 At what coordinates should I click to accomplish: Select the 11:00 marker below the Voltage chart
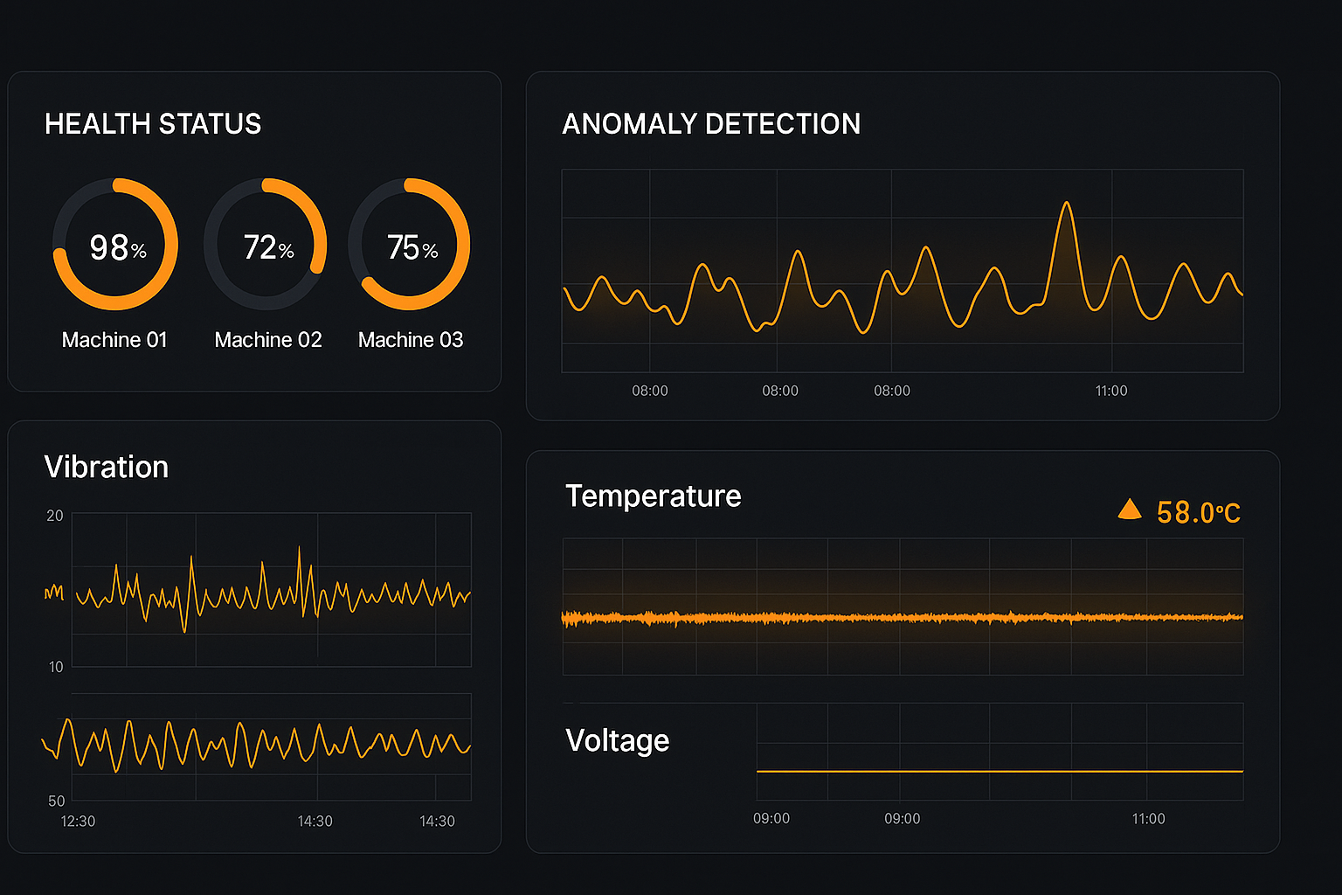(x=1148, y=819)
